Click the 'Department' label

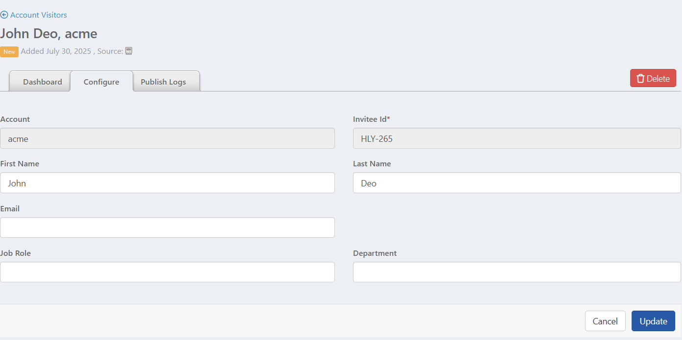tap(375, 253)
